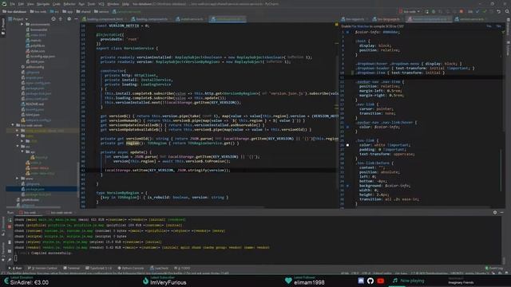Select the active version service editor tab
Image resolution: width=511 pixels, height=287 pixels.
tap(227, 19)
